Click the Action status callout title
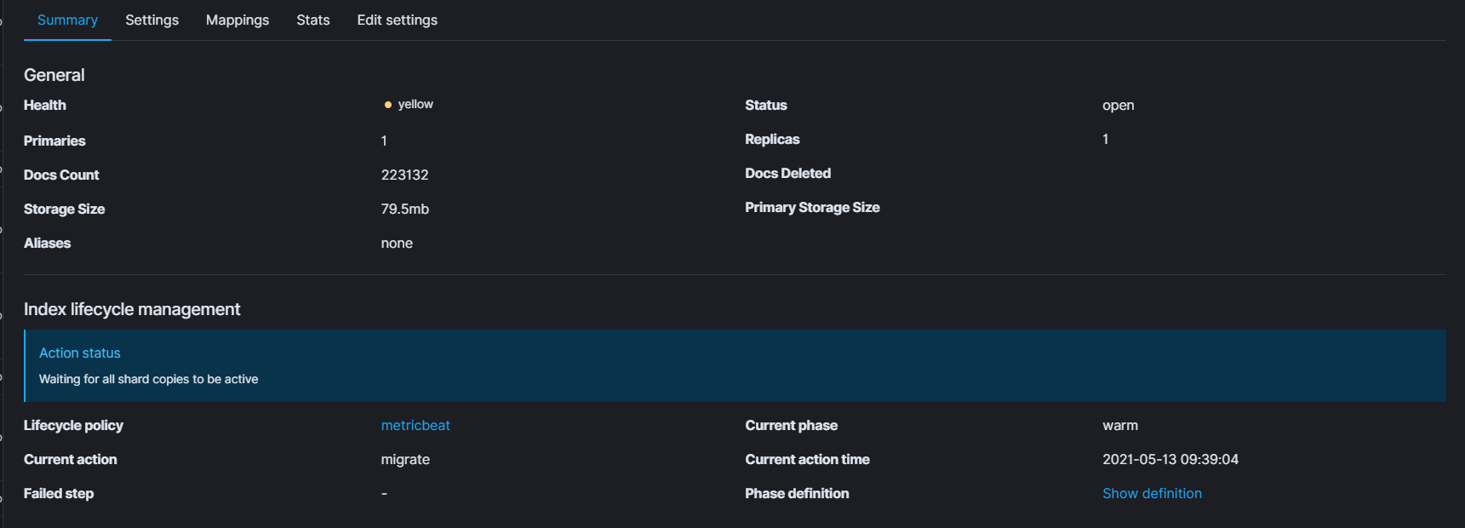Screen dimensions: 1465x528 80,353
